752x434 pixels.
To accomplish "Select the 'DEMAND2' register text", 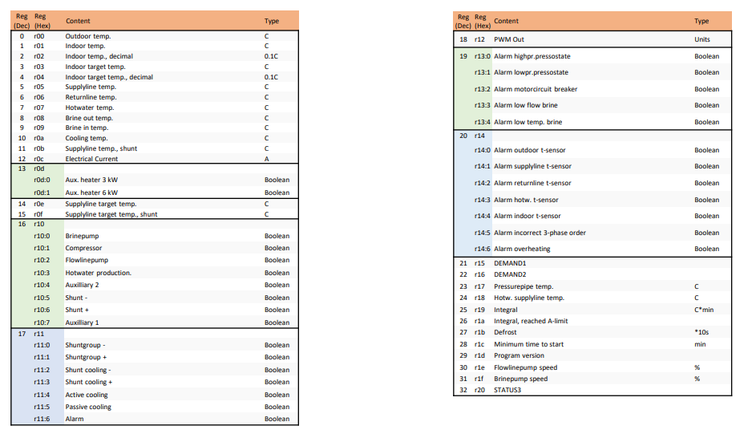I will point(510,274).
